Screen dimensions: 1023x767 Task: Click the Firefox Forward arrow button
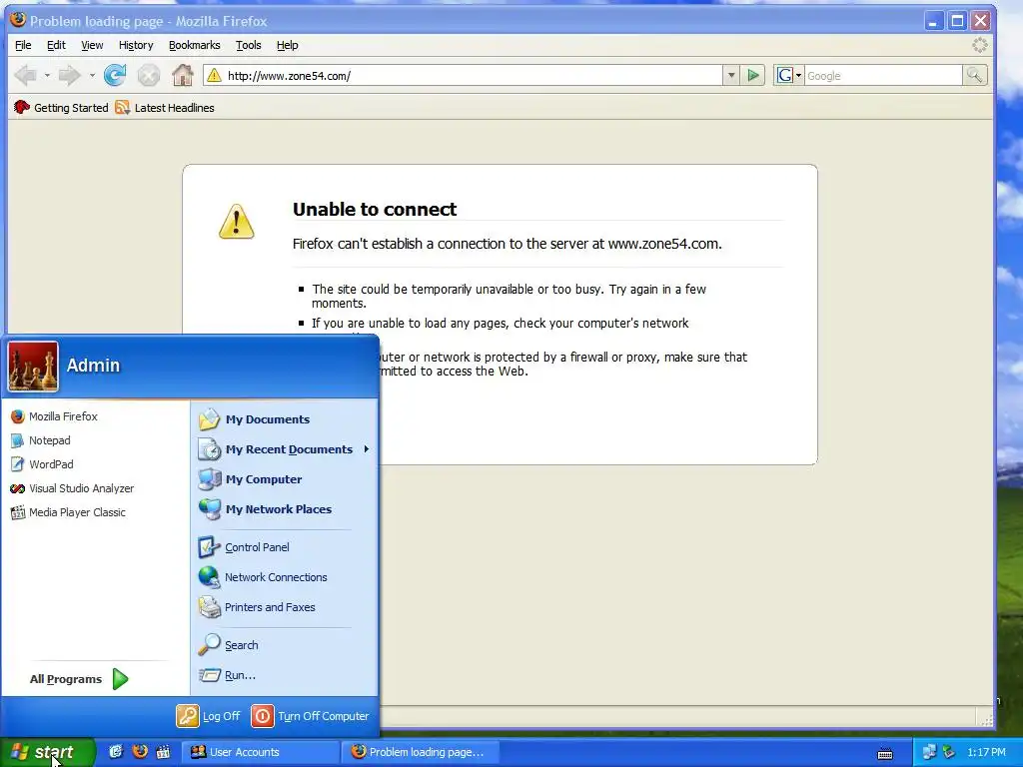[x=69, y=76]
